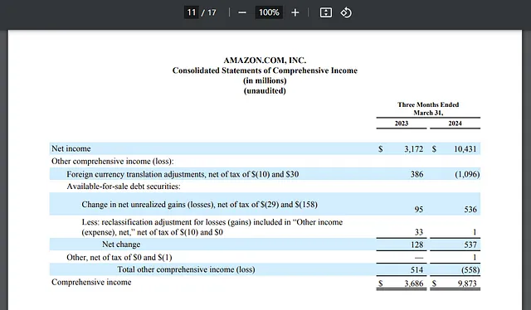This screenshot has width=531, height=310.
Task: Click the 100% zoom level box
Action: pyautogui.click(x=269, y=12)
